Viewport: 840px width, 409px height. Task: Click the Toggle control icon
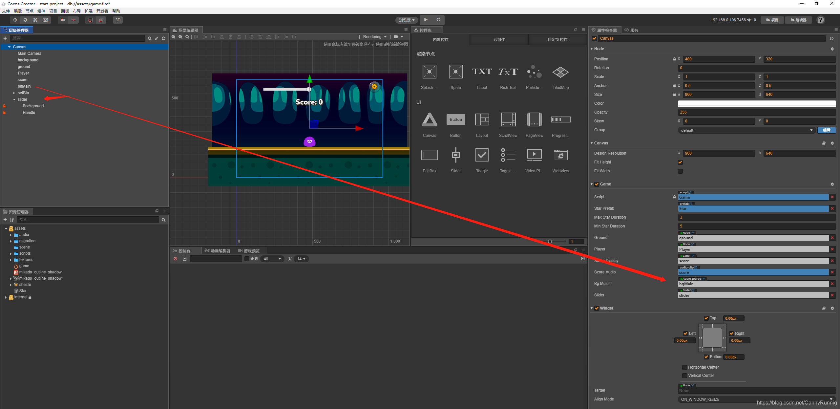click(x=482, y=155)
